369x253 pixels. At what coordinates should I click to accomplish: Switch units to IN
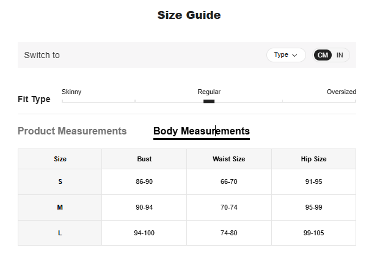tap(340, 55)
